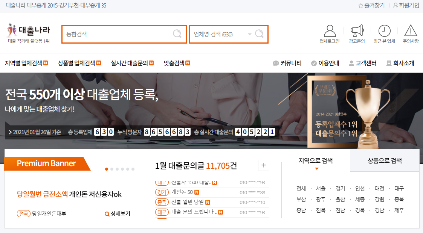Click the 충북 region tag in inquiry list
423x233 pixels.
[162, 202]
